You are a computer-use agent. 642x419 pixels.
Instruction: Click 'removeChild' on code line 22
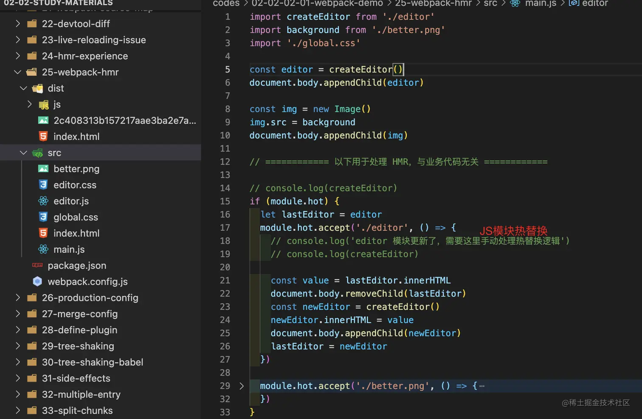[374, 293]
